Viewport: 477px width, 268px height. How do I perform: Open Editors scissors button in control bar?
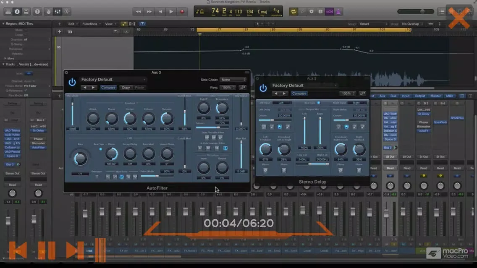(67, 12)
